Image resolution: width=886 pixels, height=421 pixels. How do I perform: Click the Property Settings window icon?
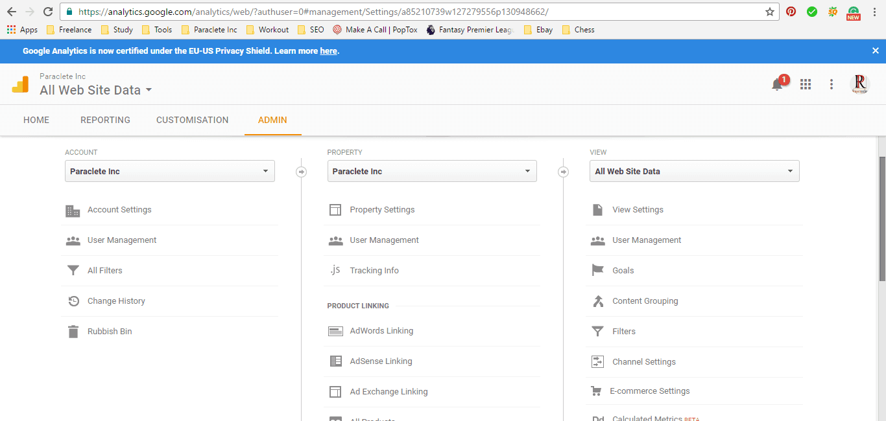pos(335,210)
